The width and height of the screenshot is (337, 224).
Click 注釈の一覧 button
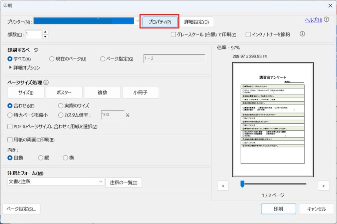click(124, 183)
